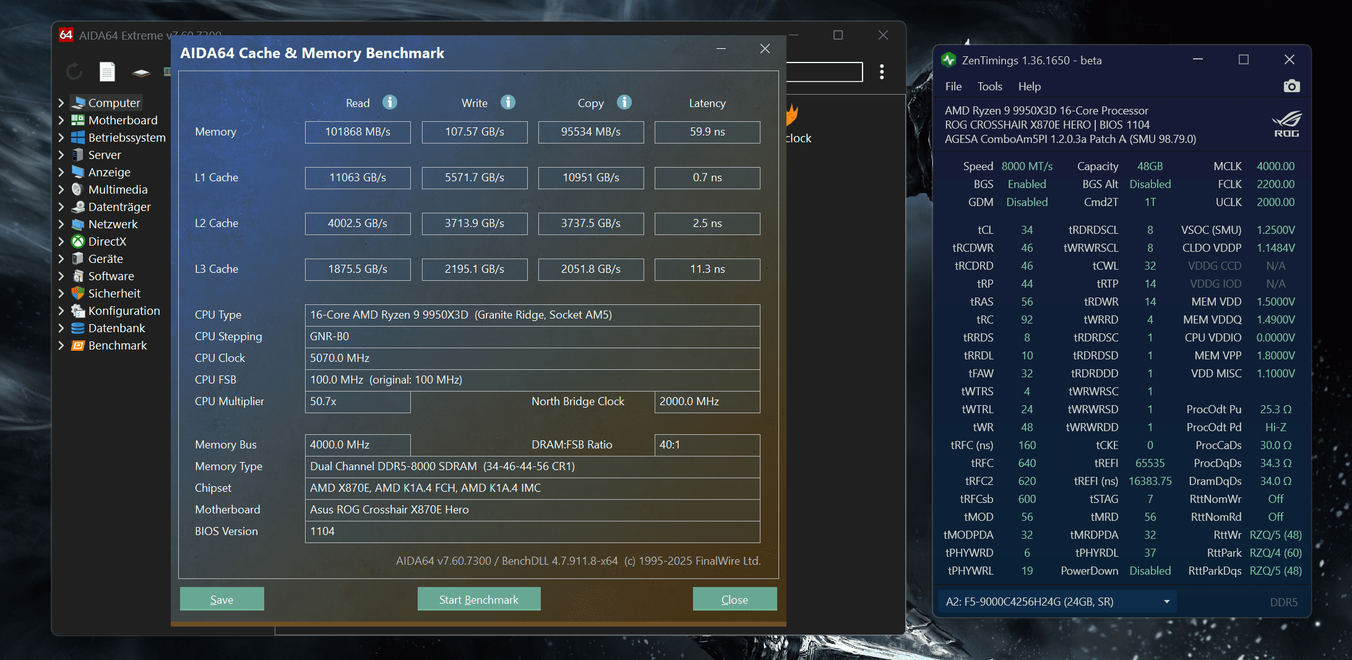This screenshot has width=1352, height=660.
Task: Click the AIDA64 refresh toolbar icon
Action: (74, 72)
